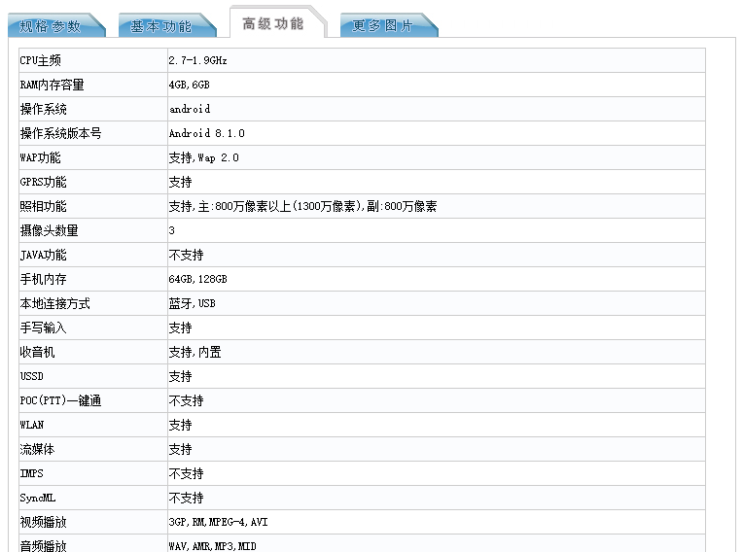743x552 pixels.
Task: Select 支持 in the WLAN row
Action: [x=181, y=425]
